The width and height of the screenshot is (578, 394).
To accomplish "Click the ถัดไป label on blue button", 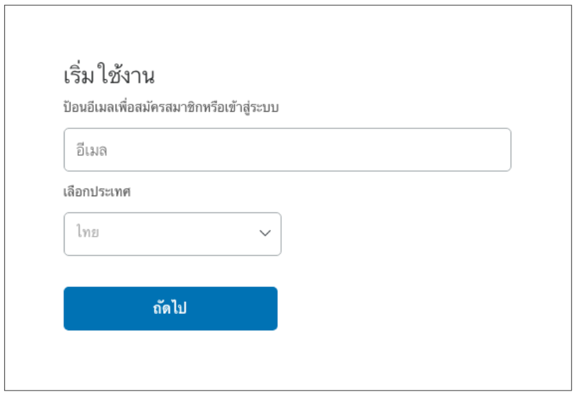I will point(170,308).
